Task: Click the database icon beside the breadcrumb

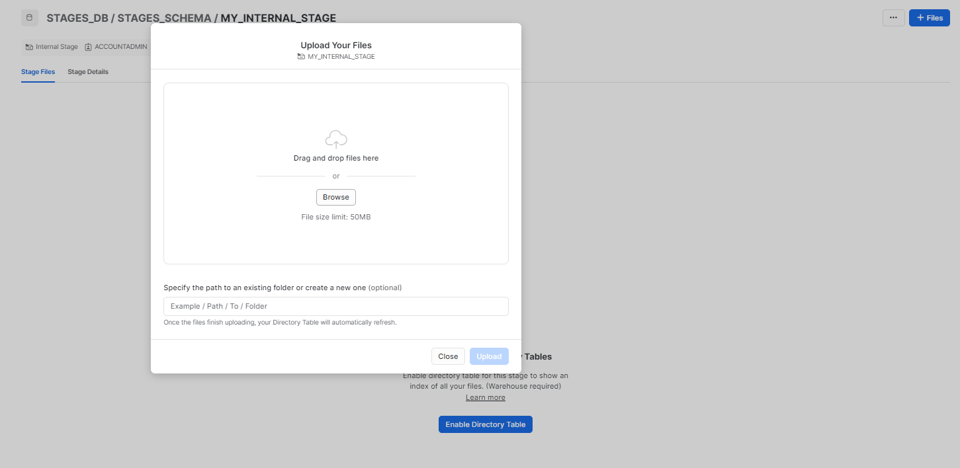Action: pos(29,17)
